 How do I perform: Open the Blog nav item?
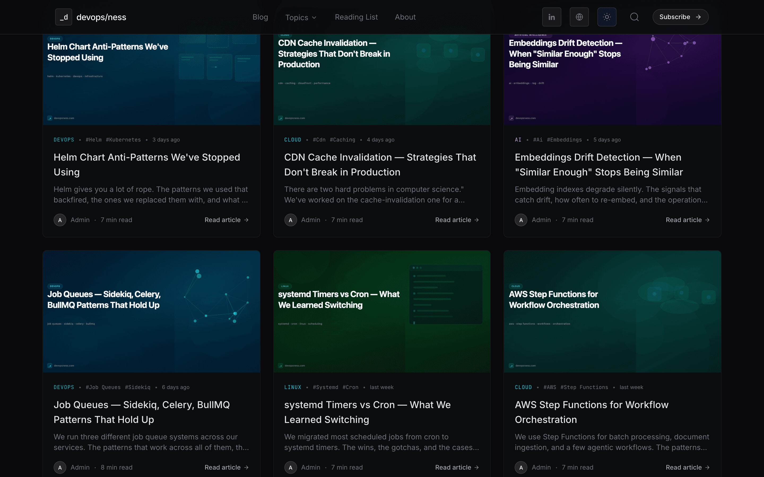point(260,17)
